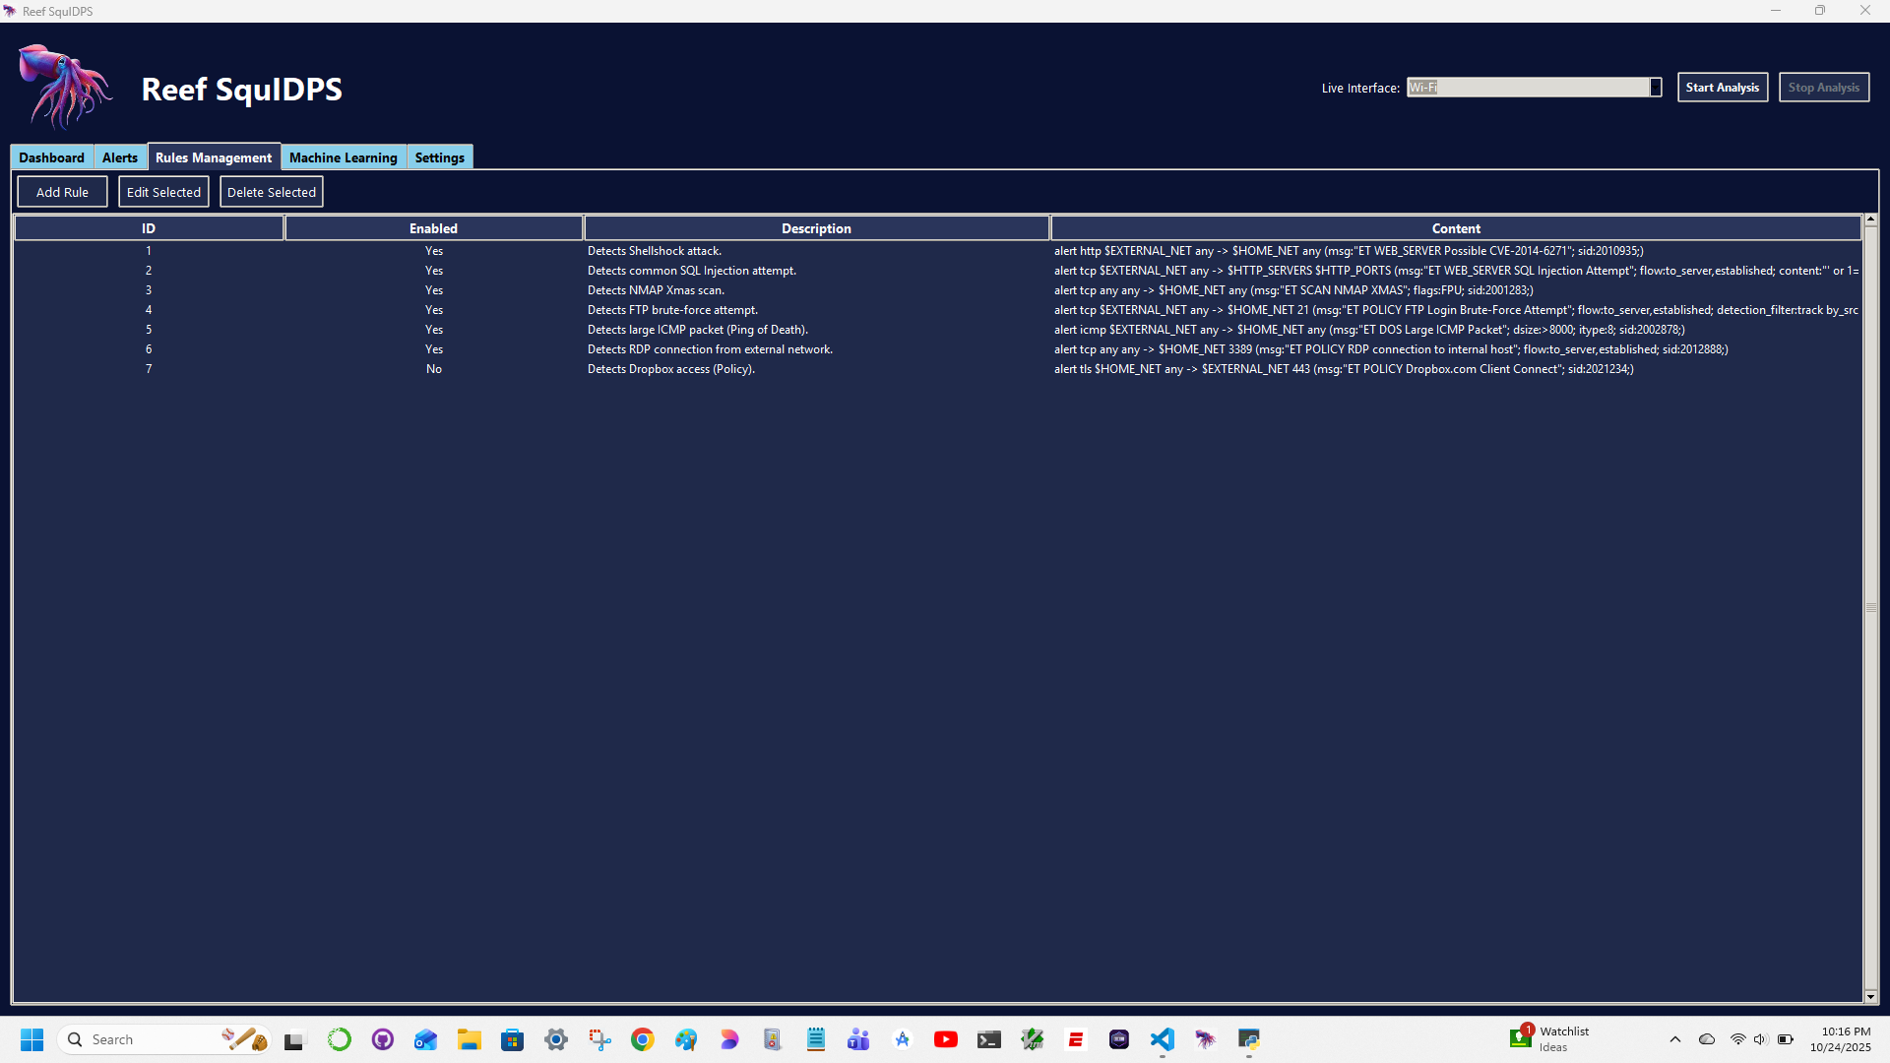Launch Google Chrome from the taskbar
1890x1063 pixels.
pos(642,1039)
